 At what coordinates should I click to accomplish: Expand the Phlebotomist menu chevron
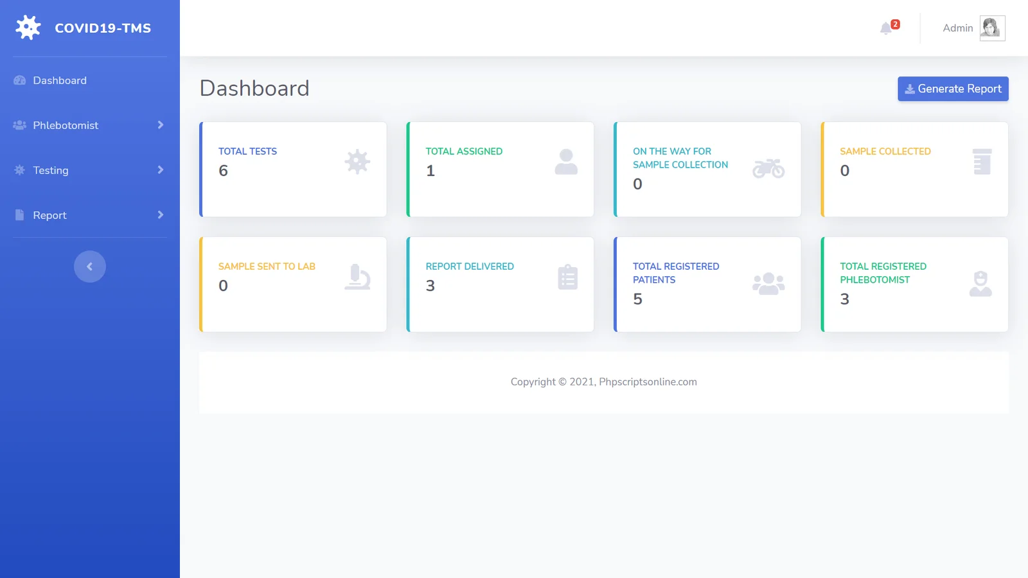point(161,125)
